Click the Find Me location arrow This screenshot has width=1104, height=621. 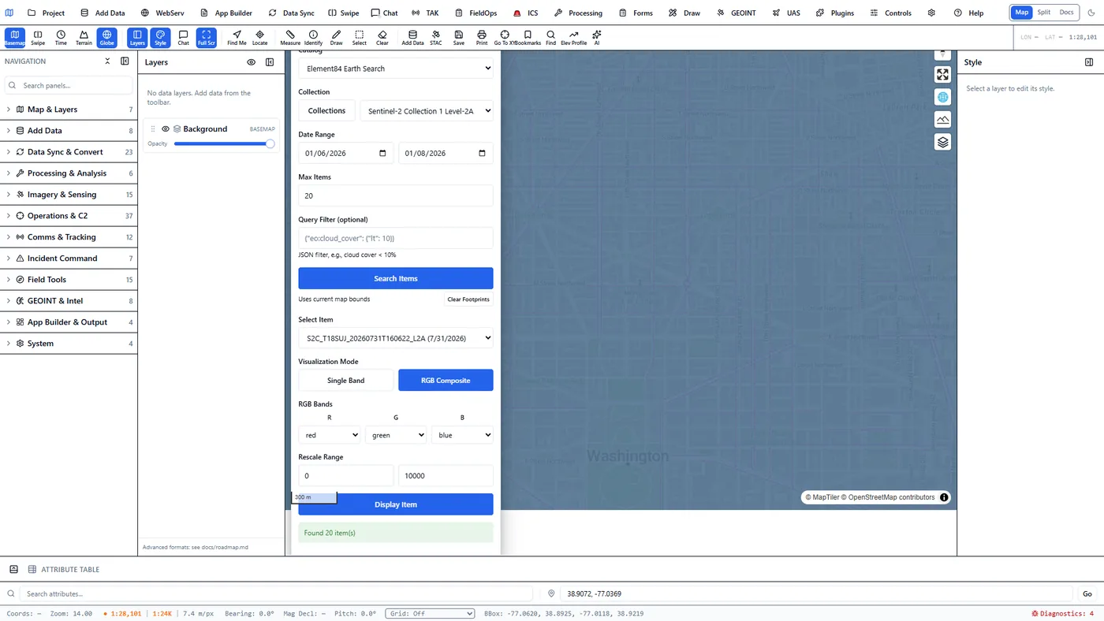click(x=237, y=37)
